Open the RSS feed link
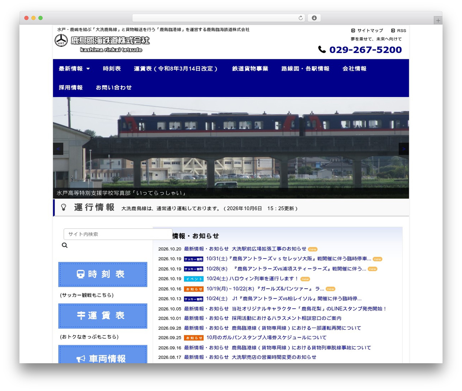This screenshot has height=391, width=462. (398, 31)
